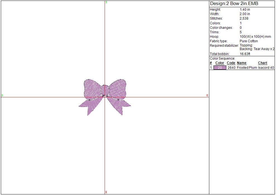The width and height of the screenshot is (276, 195).
Task: Click the Code column header
Action: [x=231, y=63]
